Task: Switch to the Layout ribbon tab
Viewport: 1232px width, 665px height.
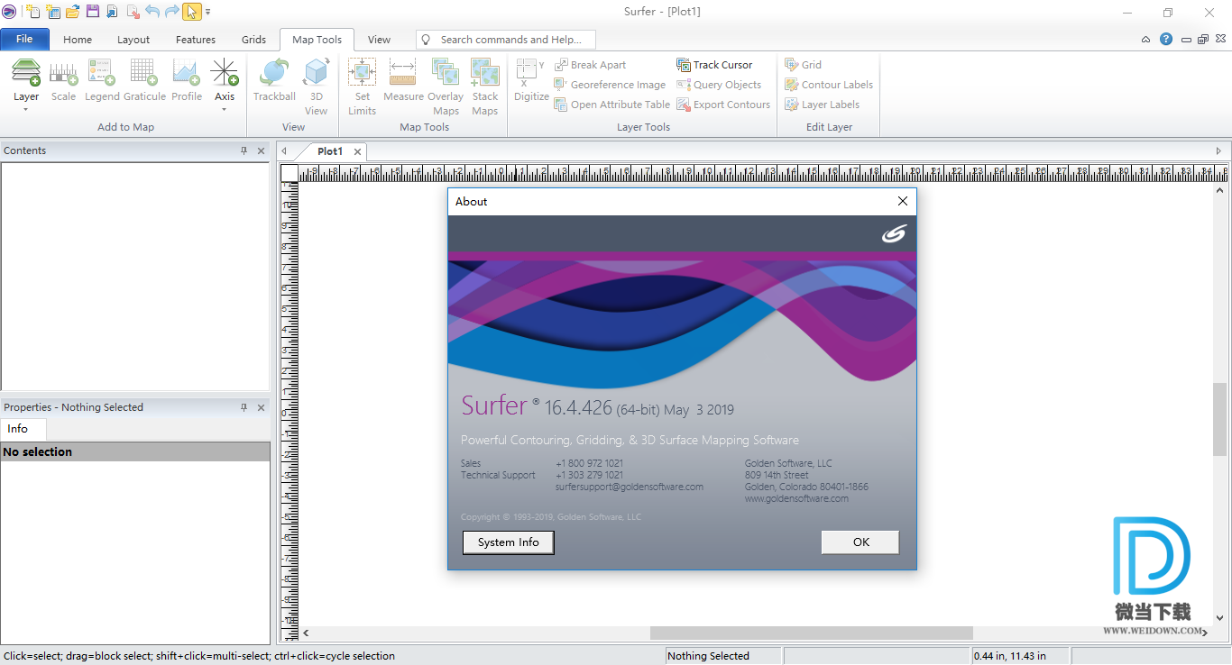Action: 133,40
